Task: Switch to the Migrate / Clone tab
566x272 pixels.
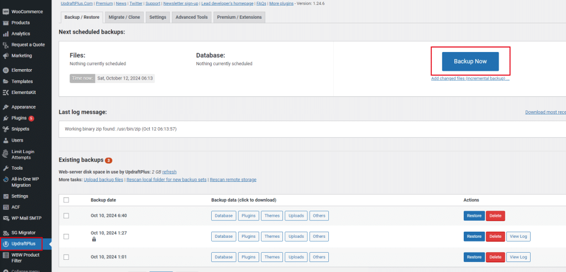Action: coord(124,17)
